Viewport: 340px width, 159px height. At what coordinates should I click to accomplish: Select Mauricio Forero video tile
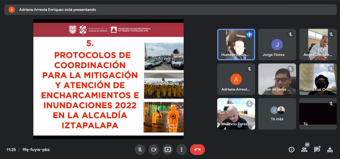(x=236, y=114)
